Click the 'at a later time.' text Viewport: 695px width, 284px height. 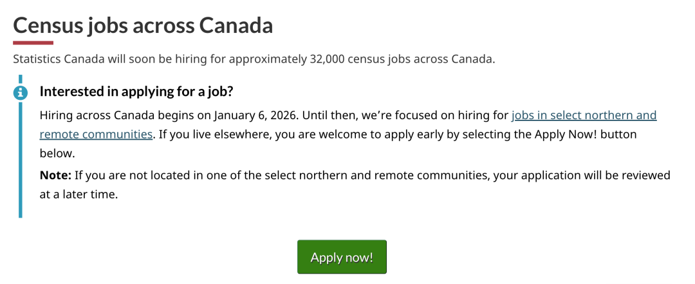tap(79, 194)
